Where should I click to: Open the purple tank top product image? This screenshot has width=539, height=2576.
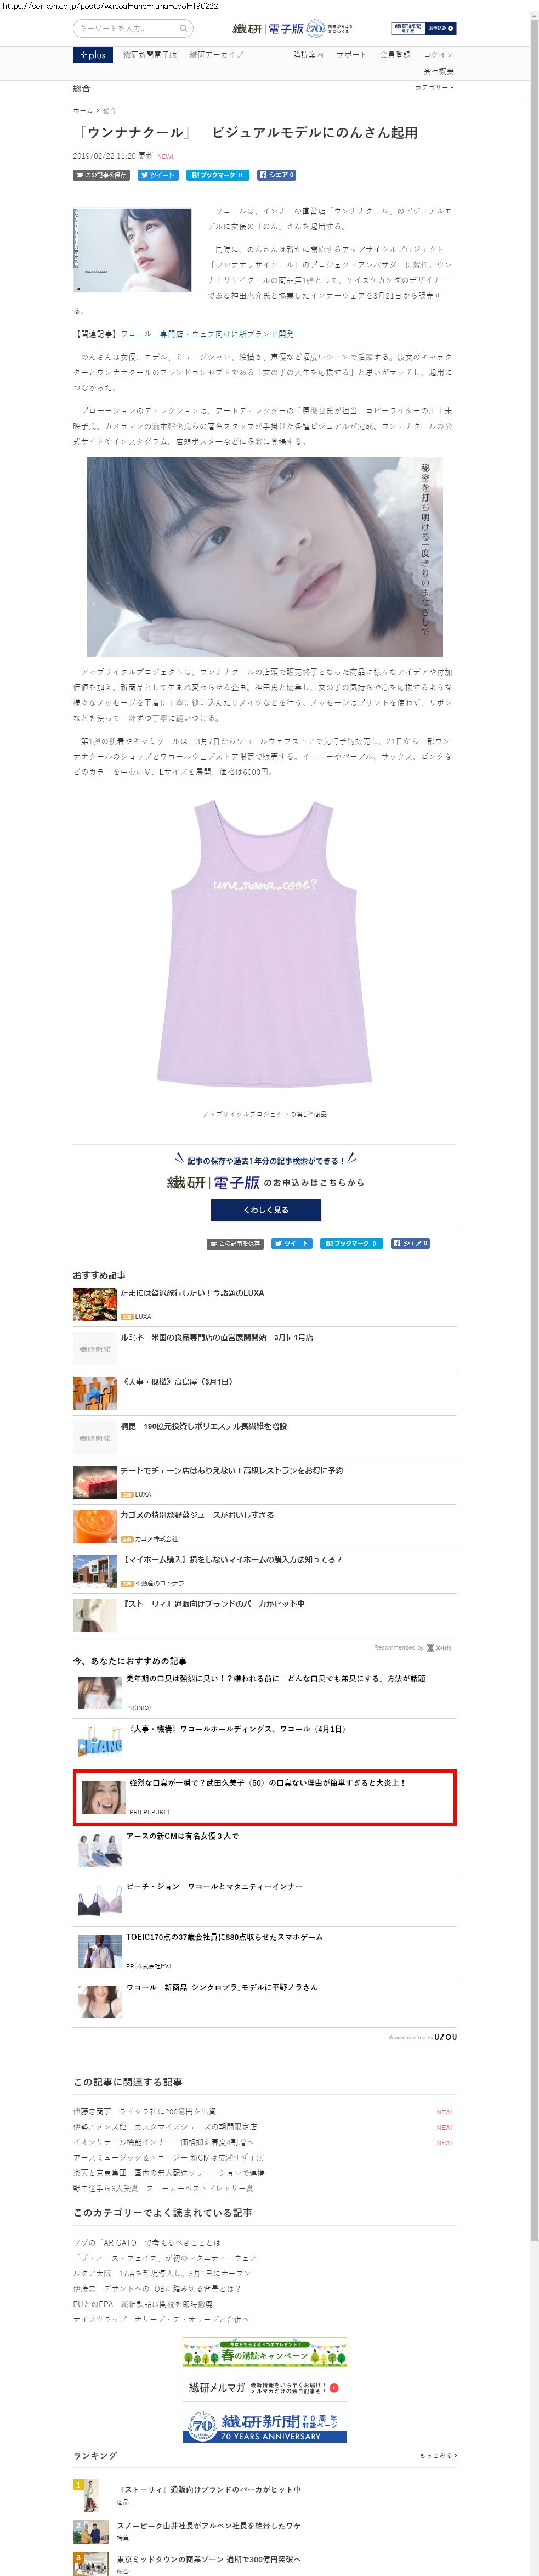[265, 944]
